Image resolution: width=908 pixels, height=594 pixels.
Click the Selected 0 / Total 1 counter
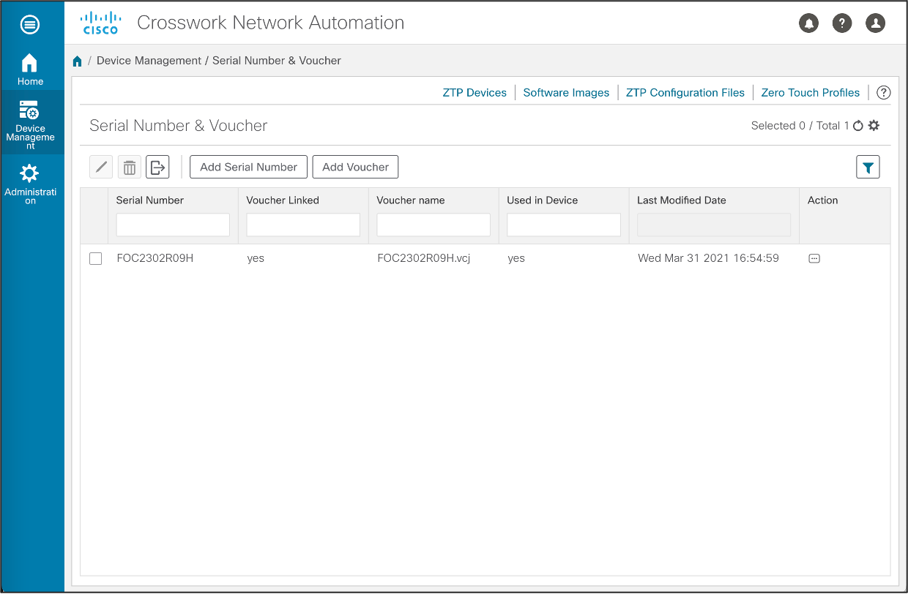coord(800,126)
